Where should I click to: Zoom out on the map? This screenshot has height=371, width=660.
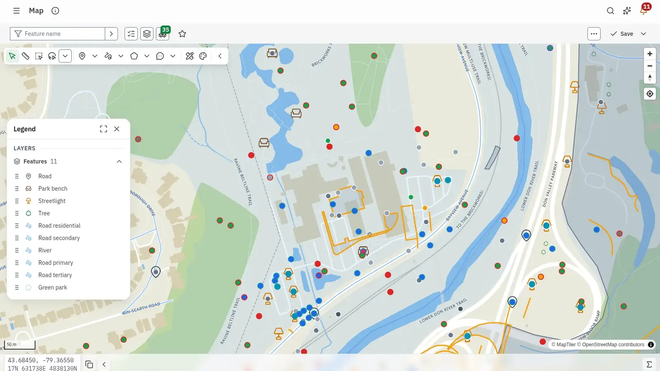(x=650, y=66)
